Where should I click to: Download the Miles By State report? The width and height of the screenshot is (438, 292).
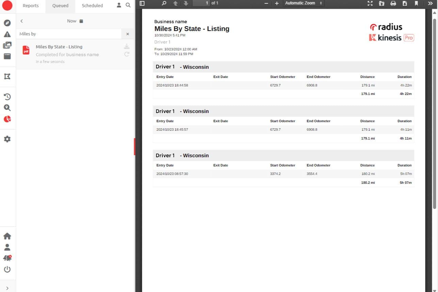(x=127, y=47)
